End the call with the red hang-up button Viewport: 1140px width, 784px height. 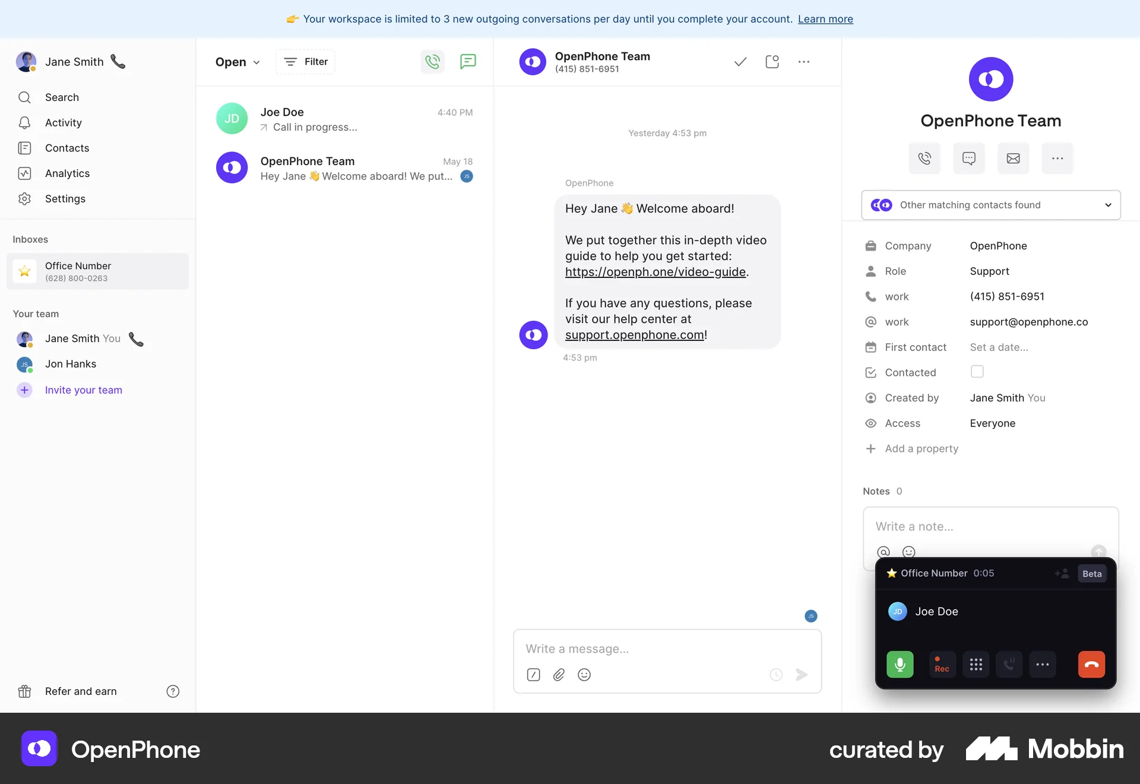(1091, 664)
